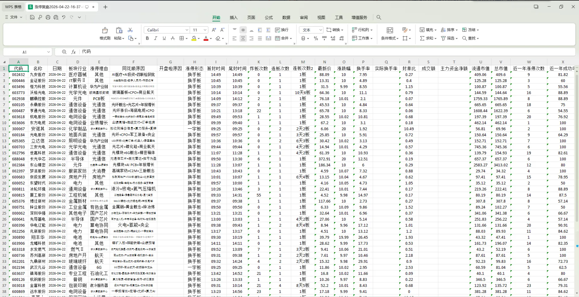Click the percent style icon
This screenshot has height=297, width=579.
point(316,38)
